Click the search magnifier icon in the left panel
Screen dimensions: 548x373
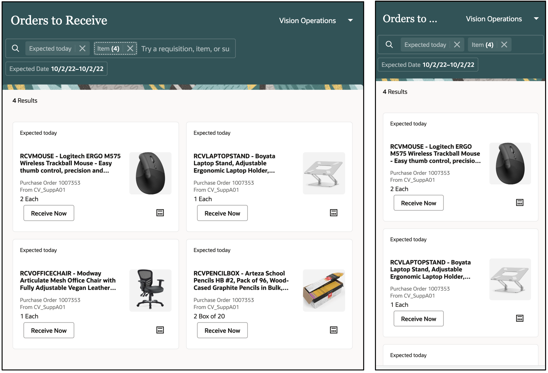pyautogui.click(x=16, y=48)
